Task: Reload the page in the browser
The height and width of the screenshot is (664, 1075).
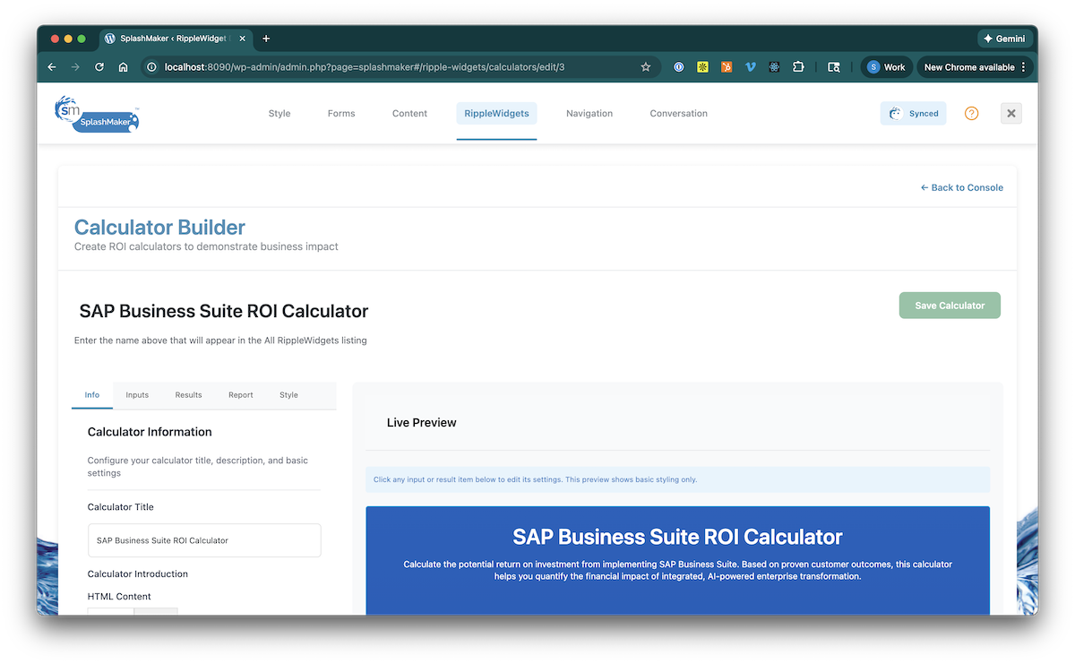Action: coord(99,67)
